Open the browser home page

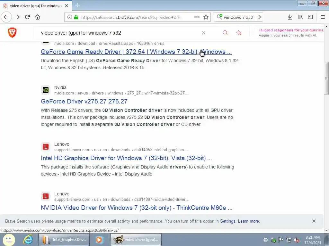38,17
